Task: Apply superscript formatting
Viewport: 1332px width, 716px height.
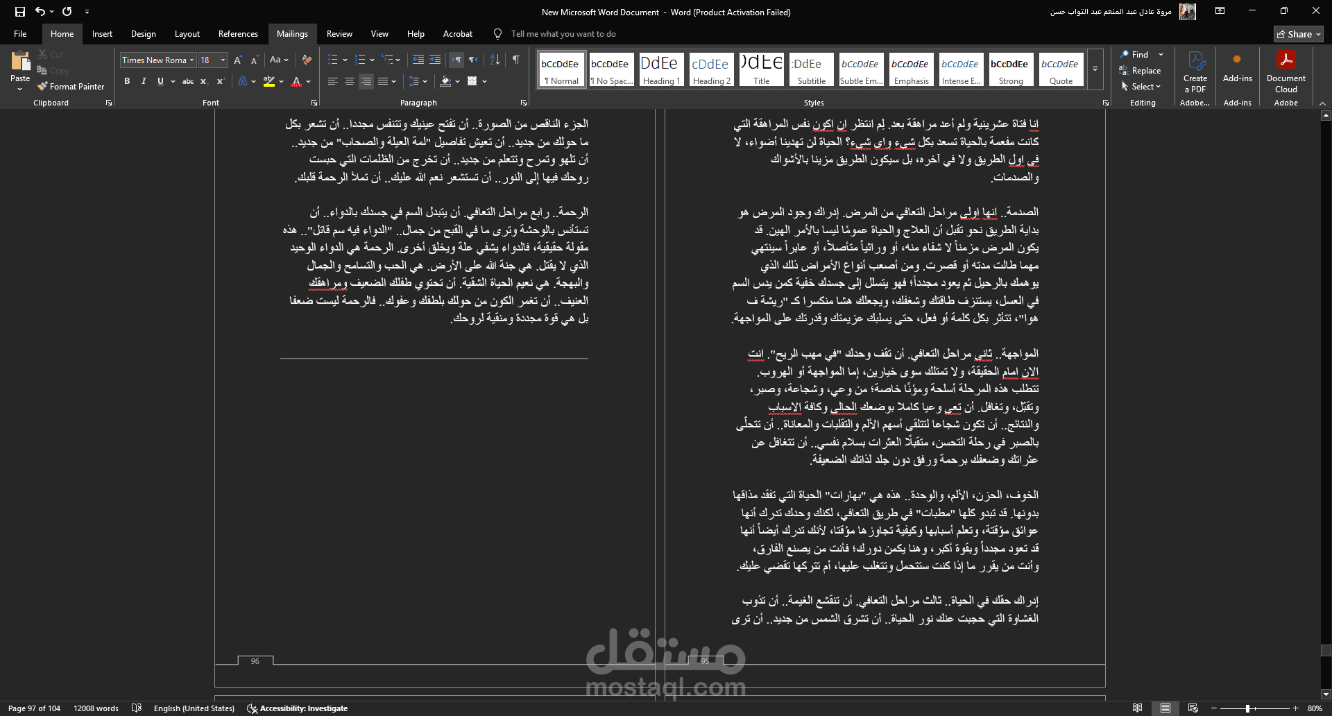Action: coord(221,81)
